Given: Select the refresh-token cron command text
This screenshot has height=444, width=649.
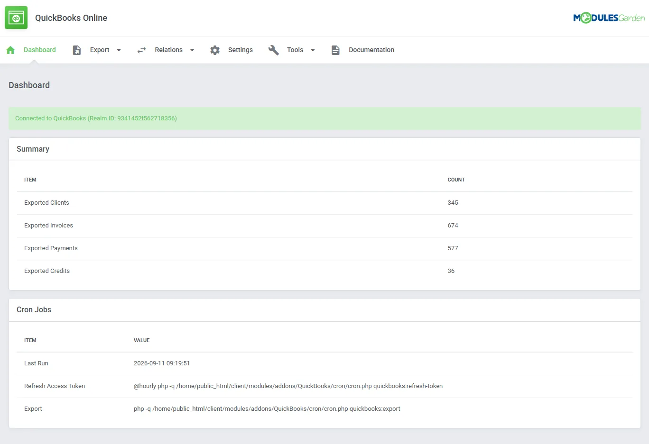Looking at the screenshot, I should [x=288, y=386].
